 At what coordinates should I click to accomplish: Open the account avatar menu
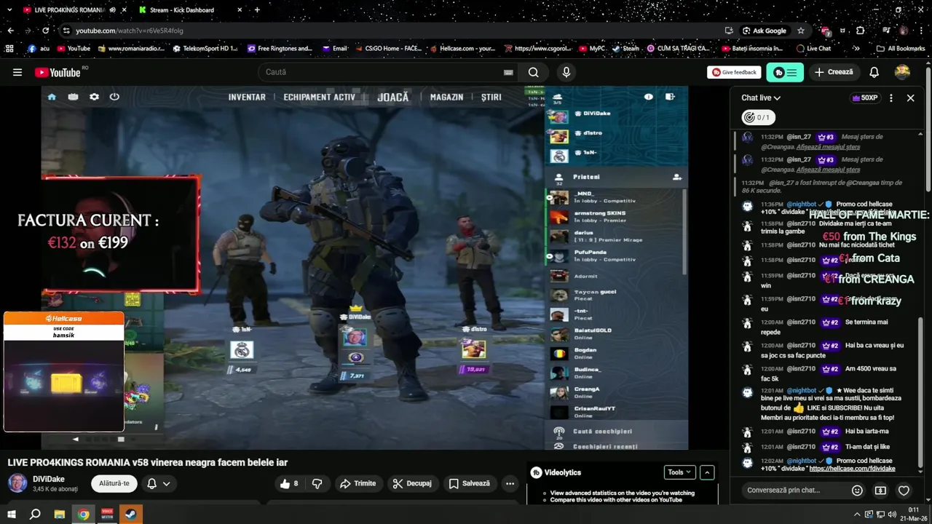[903, 72]
